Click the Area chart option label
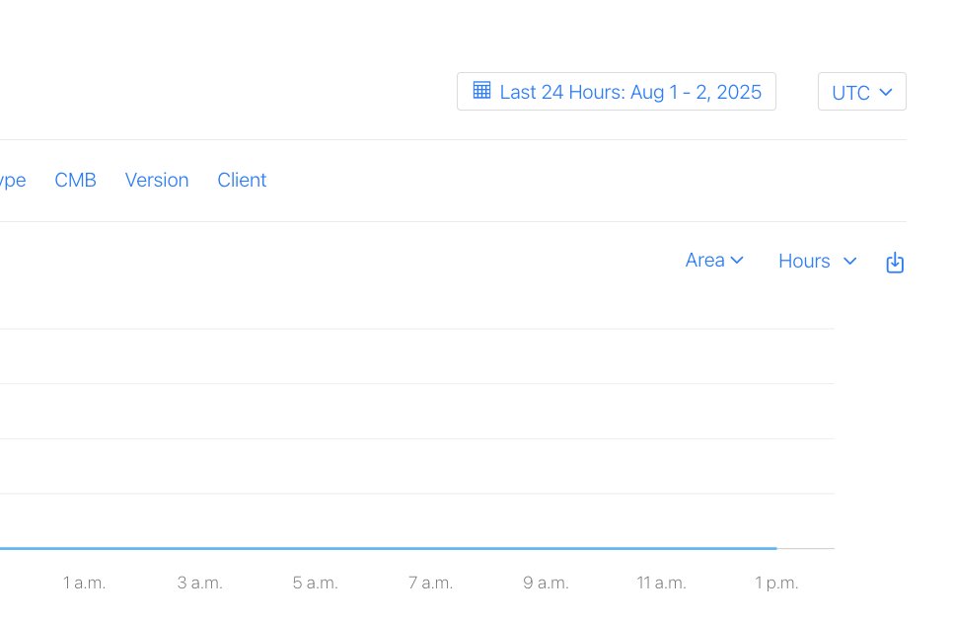Image resolution: width=953 pixels, height=622 pixels. [x=704, y=260]
